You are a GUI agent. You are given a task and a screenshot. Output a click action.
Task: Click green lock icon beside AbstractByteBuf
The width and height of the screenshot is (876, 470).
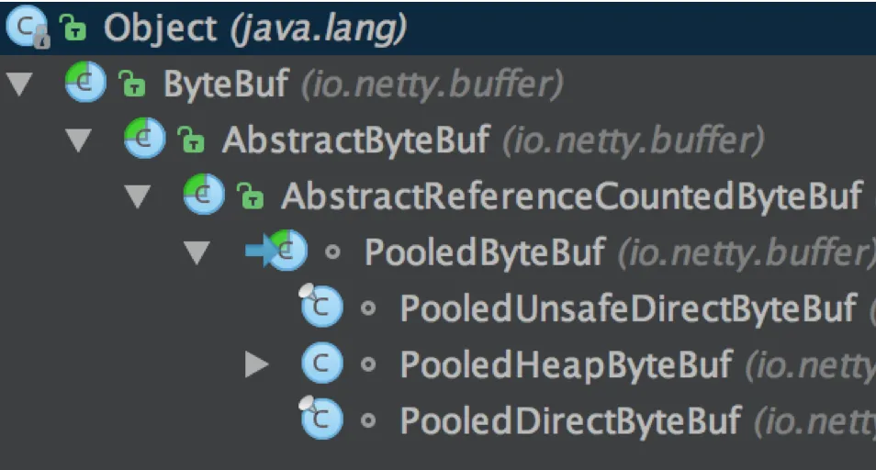tap(191, 140)
